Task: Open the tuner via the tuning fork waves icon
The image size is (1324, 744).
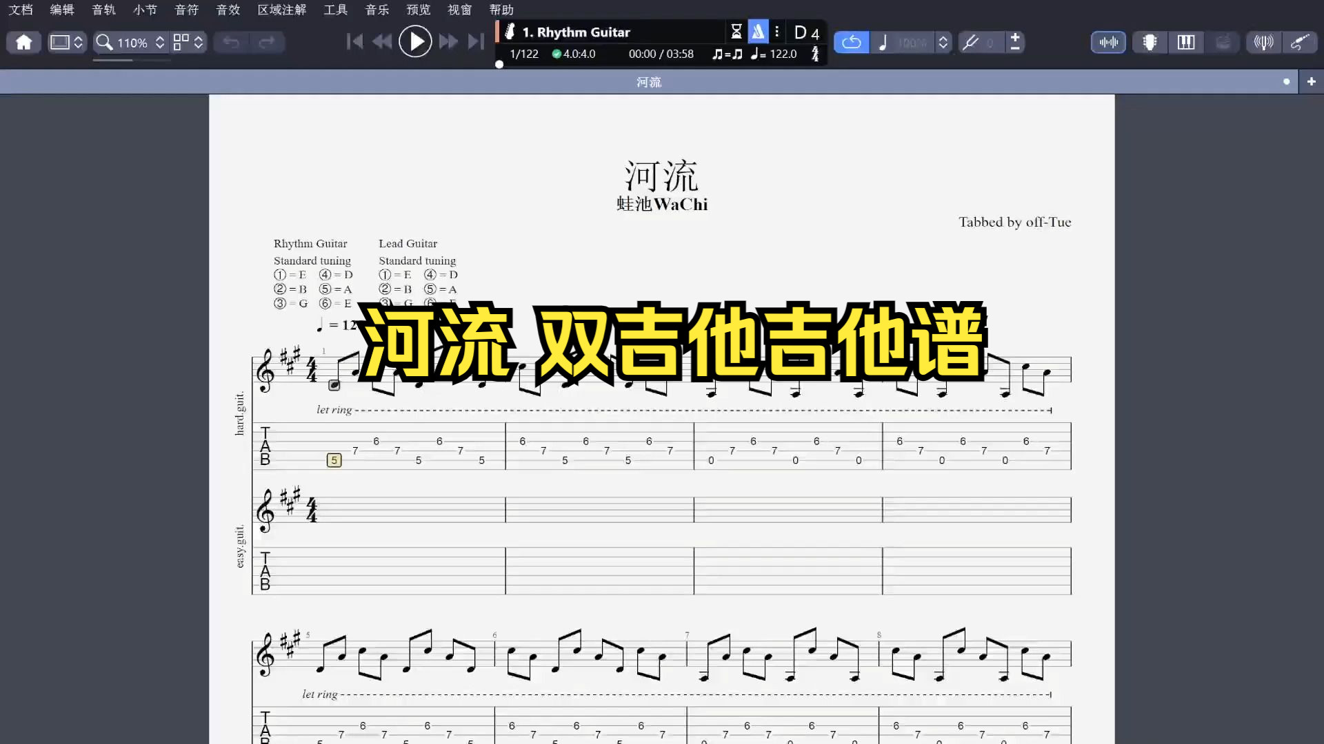Action: click(x=1263, y=42)
